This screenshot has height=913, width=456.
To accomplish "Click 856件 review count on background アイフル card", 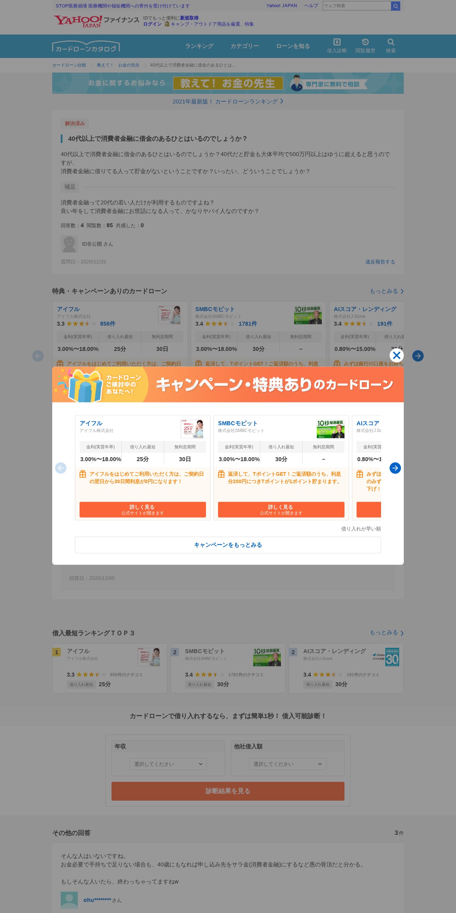I will point(108,324).
